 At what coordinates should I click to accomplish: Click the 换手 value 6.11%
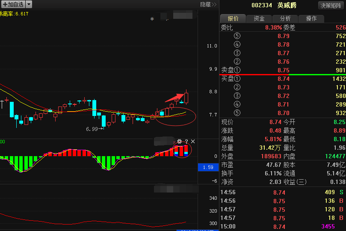pyautogui.click(x=273, y=174)
